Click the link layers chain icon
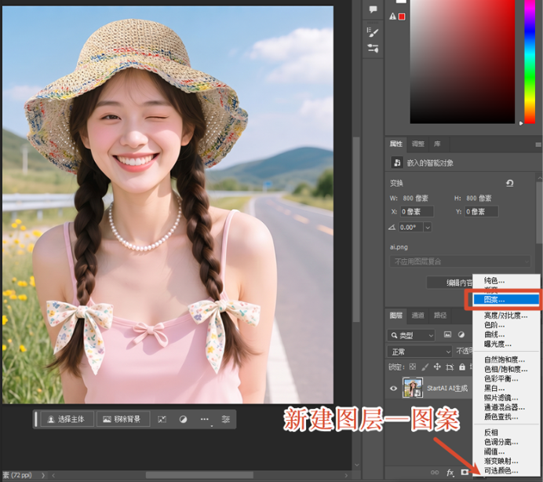This screenshot has width=543, height=482. pyautogui.click(x=435, y=473)
